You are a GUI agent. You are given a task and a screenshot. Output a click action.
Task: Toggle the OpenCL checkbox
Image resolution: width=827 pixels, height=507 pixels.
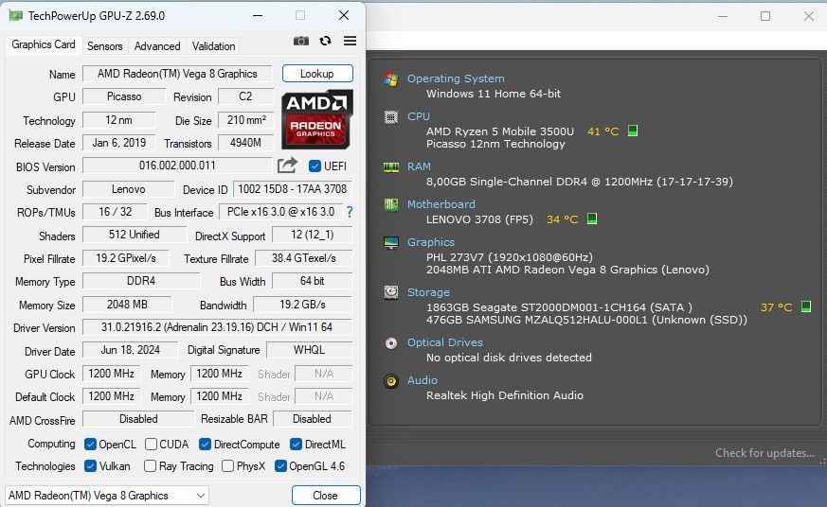90,445
